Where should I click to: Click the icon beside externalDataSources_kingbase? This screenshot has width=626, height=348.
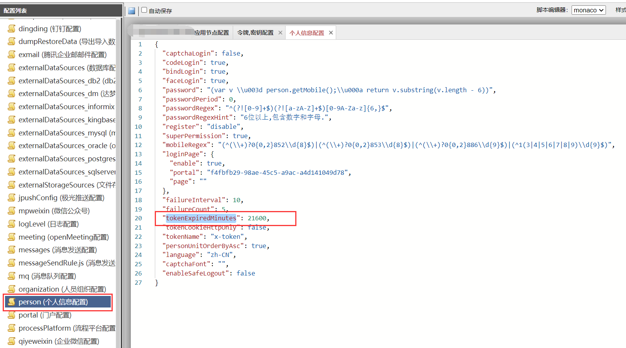[x=12, y=120]
